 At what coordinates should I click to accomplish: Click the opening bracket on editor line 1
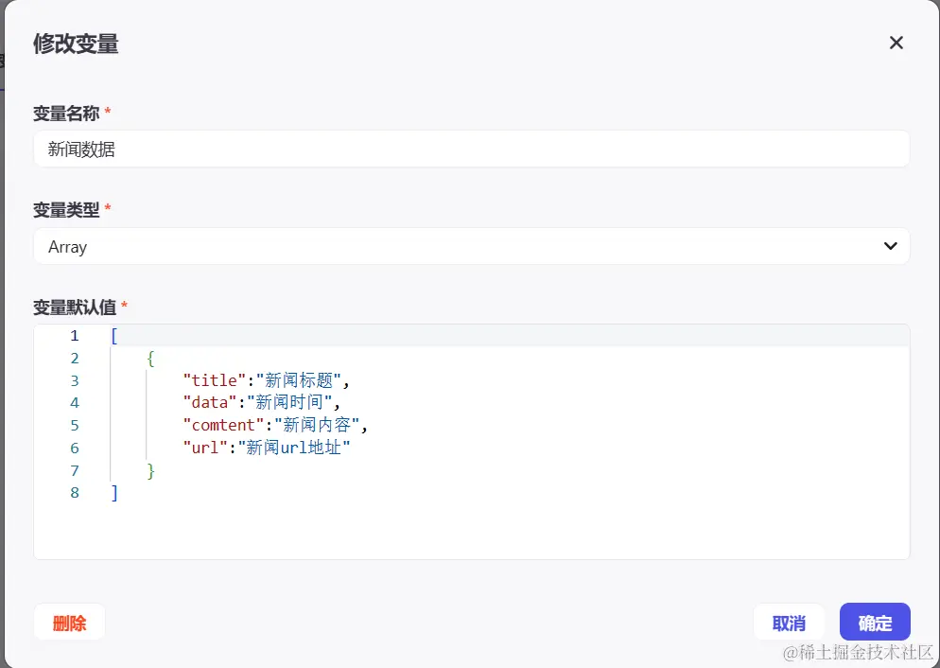pyautogui.click(x=114, y=336)
